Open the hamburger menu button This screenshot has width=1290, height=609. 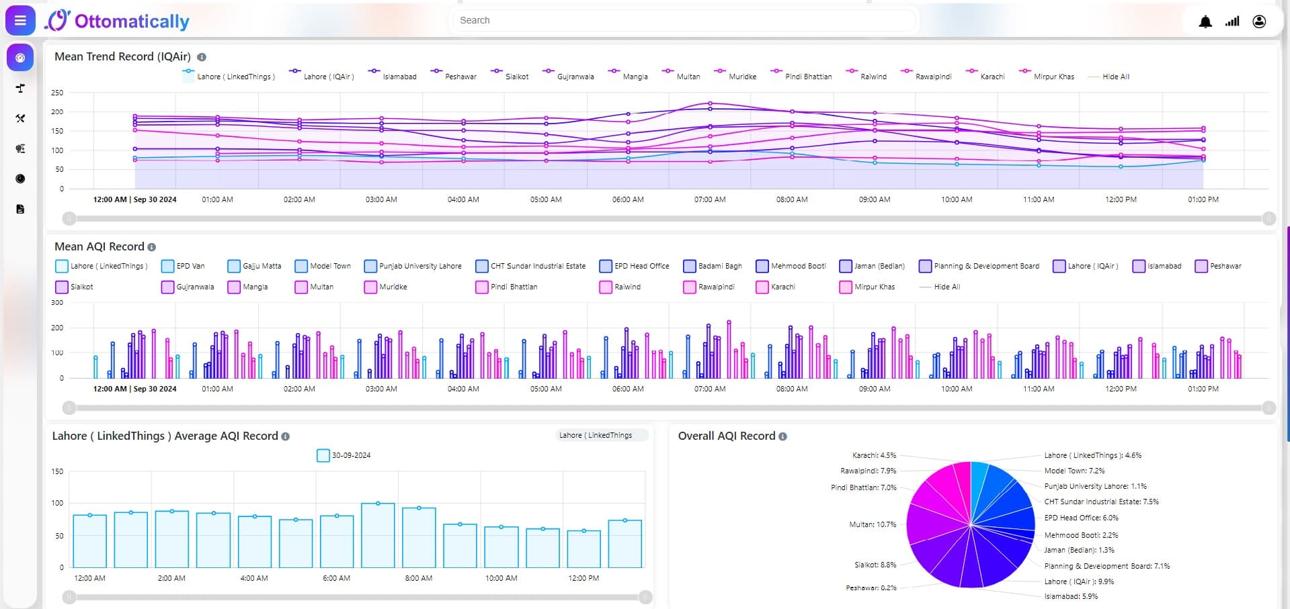tap(20, 21)
